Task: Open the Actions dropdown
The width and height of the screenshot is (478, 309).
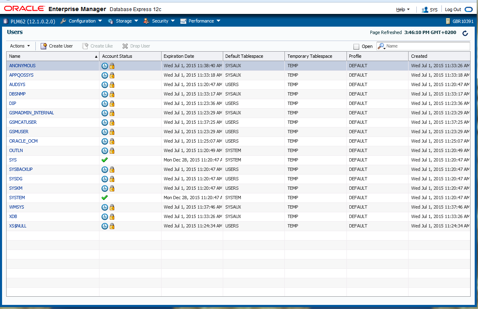Action: pos(20,46)
